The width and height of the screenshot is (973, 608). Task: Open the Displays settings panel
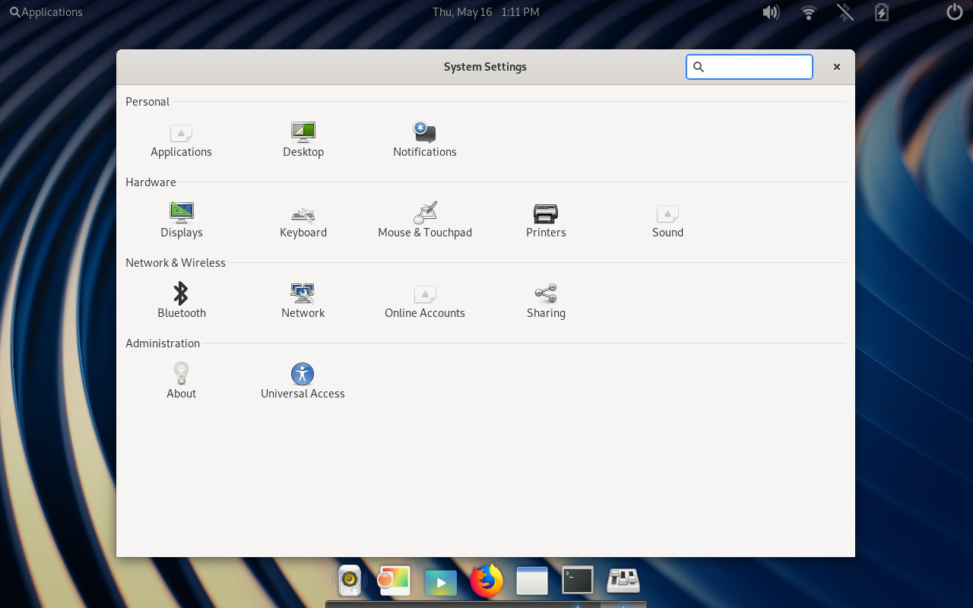point(181,220)
